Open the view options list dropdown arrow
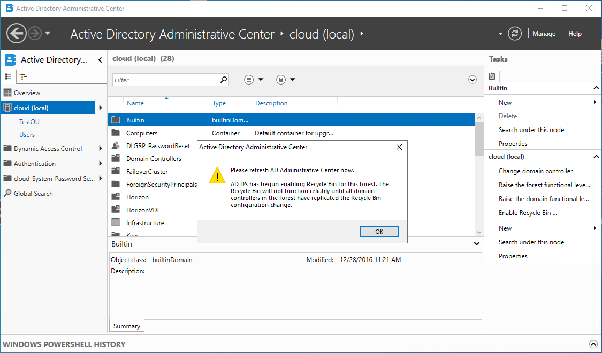 (261, 79)
